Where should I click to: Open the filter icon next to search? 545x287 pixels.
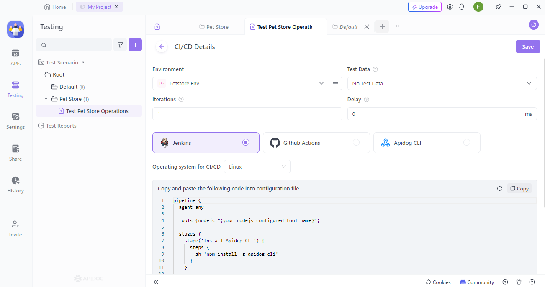tap(120, 45)
